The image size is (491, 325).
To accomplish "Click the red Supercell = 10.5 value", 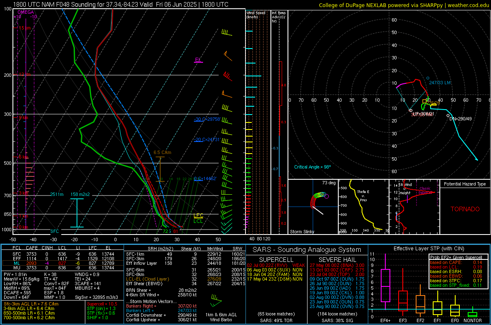I will point(102,304).
